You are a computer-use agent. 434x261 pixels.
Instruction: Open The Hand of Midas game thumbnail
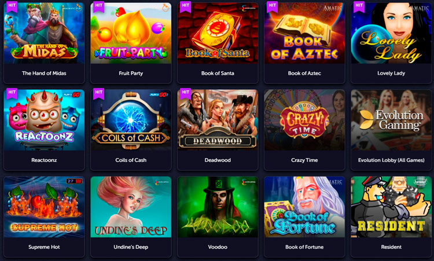click(x=44, y=33)
